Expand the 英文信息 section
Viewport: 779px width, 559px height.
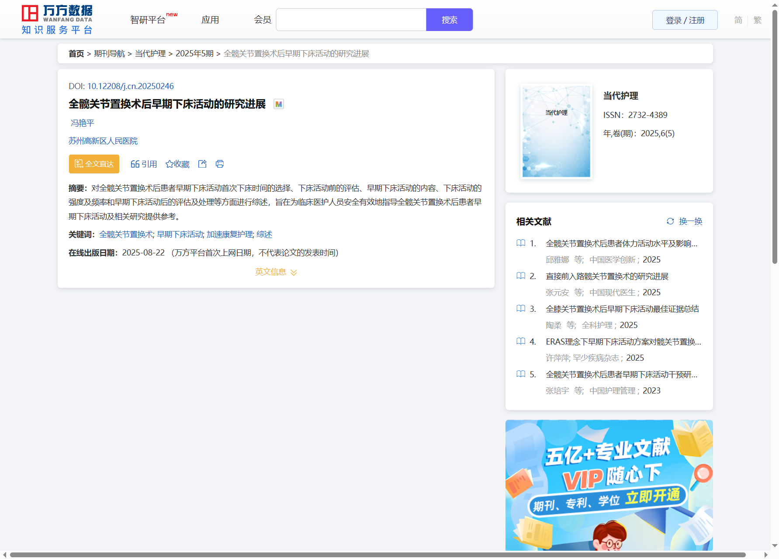point(276,272)
